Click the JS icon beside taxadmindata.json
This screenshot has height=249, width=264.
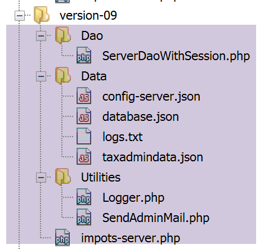[84, 156]
